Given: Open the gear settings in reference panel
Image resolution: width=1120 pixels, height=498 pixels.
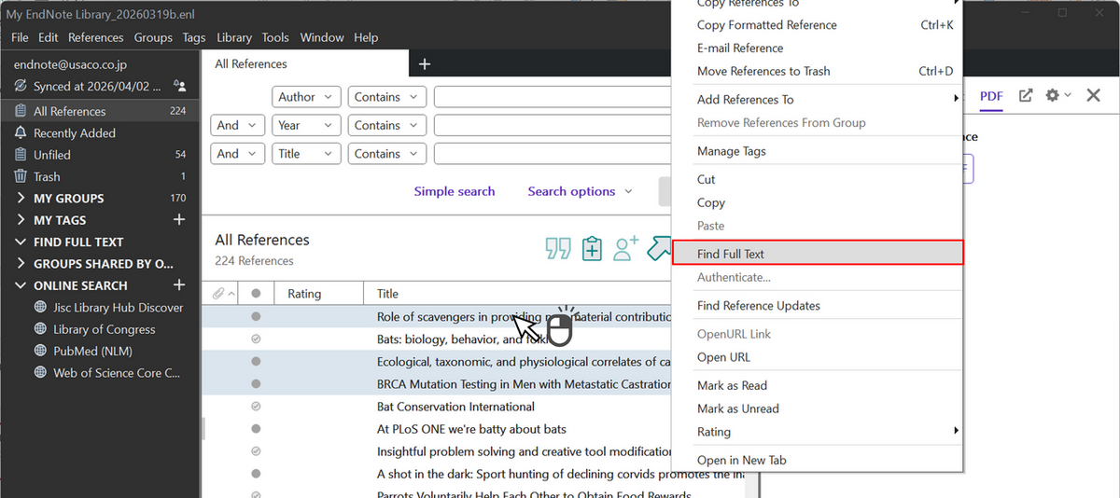Looking at the screenshot, I should pyautogui.click(x=1053, y=95).
